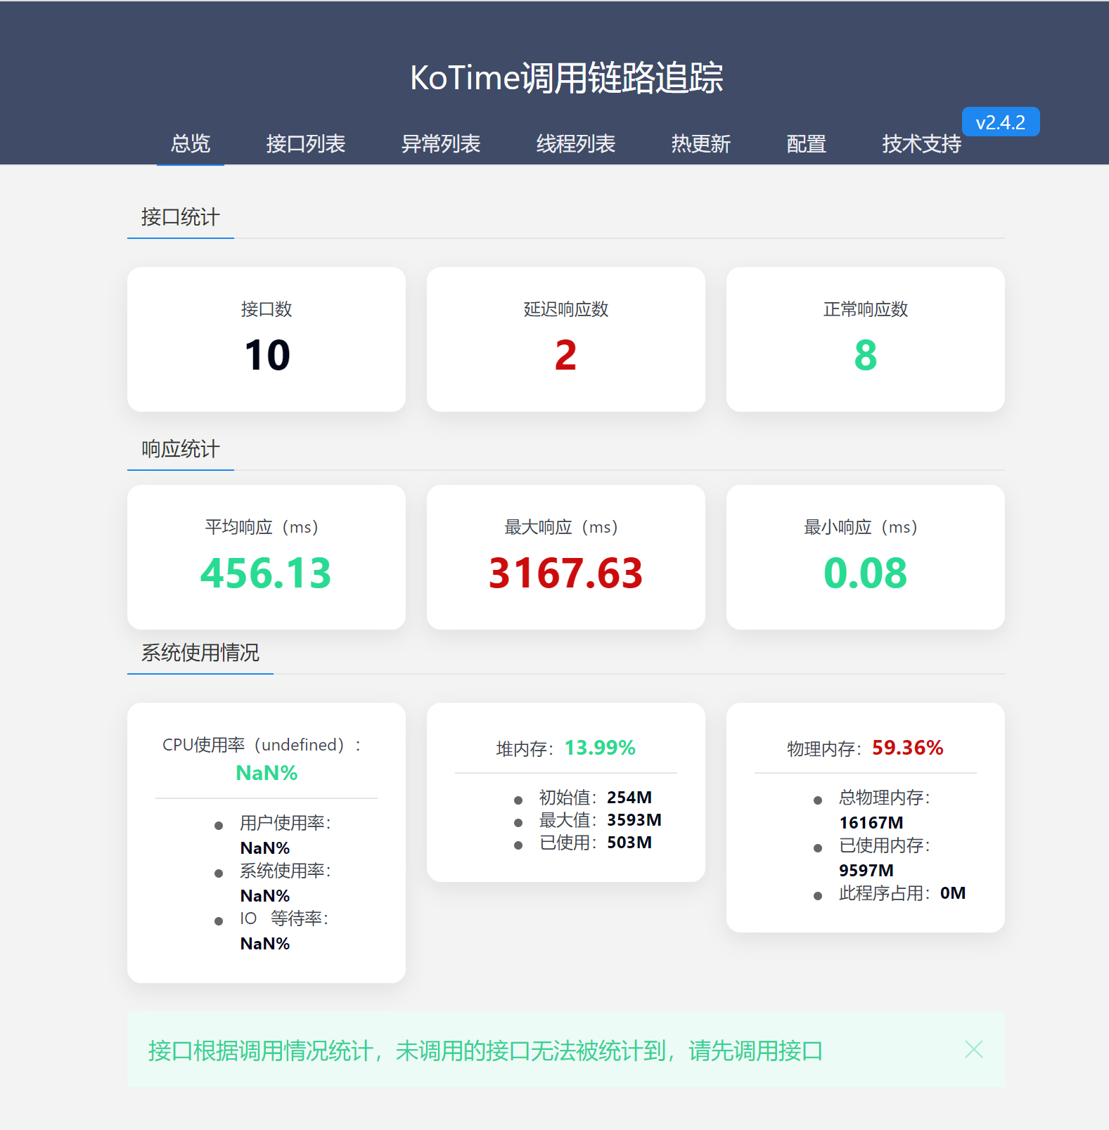Open the 总览 overview tab
The image size is (1109, 1130).
point(191,144)
